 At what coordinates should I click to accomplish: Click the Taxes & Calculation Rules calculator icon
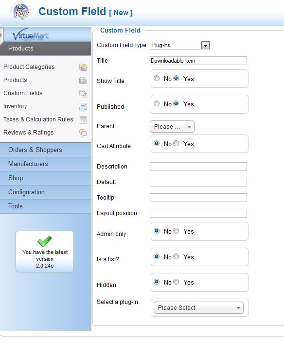point(83,120)
